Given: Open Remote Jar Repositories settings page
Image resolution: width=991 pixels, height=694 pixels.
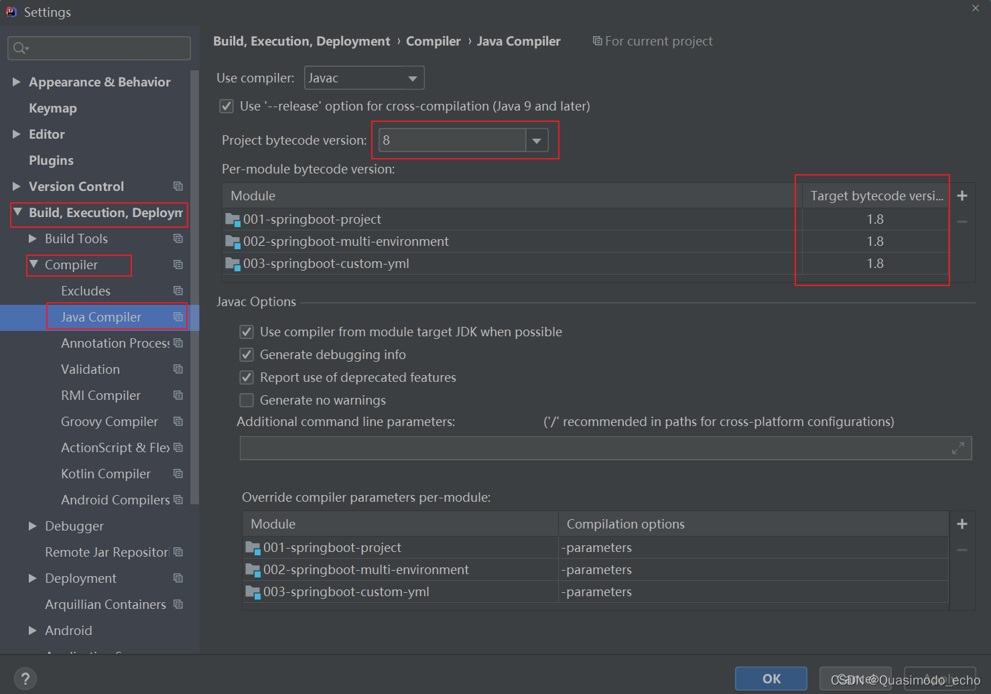Looking at the screenshot, I should click(107, 552).
